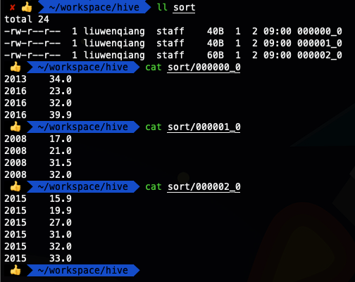The image size is (355, 282).
Task: Click the thumbs-up icon on the first prompt line
Action: pos(27,7)
